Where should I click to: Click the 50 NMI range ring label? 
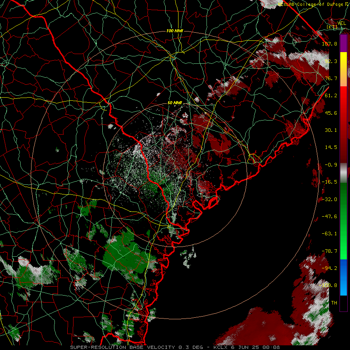point(175,103)
